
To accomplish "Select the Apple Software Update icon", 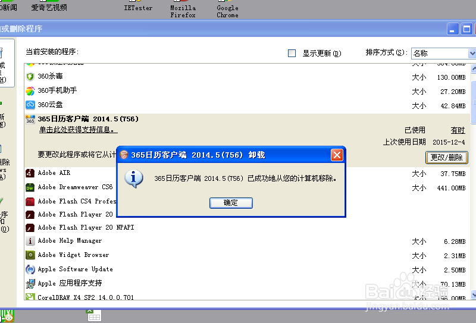I will pos(30,269).
